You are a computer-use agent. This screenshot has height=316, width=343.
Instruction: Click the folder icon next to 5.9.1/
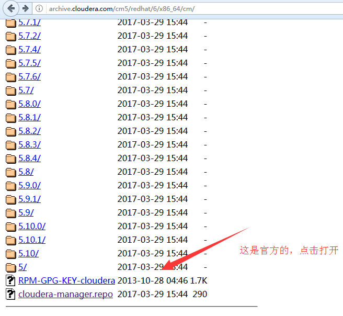point(10,199)
